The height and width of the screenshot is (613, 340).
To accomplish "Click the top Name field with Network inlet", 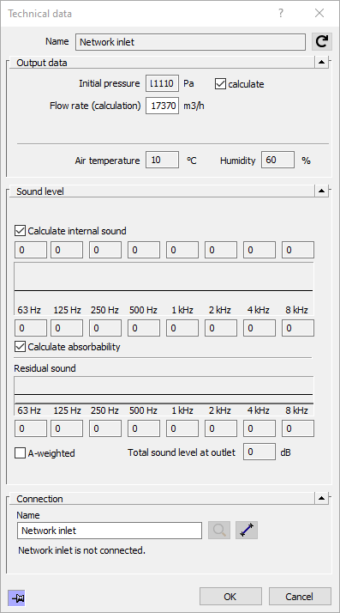I will [x=191, y=42].
